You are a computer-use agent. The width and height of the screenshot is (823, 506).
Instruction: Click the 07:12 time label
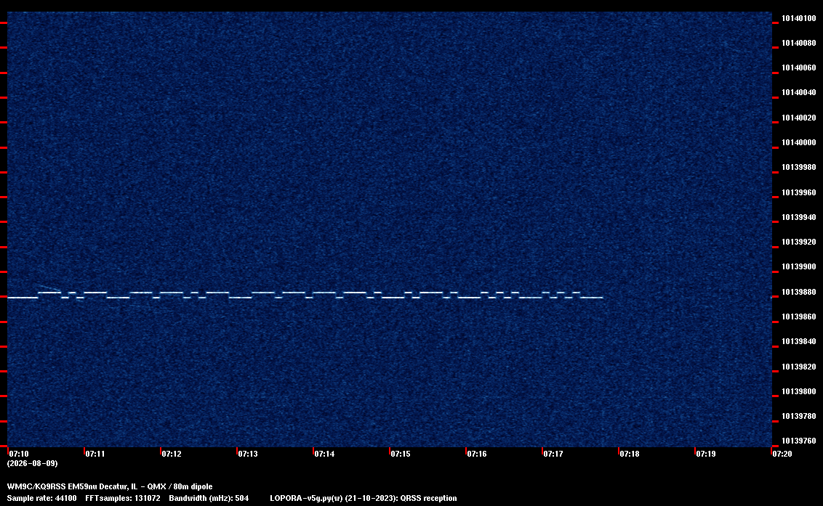[172, 454]
